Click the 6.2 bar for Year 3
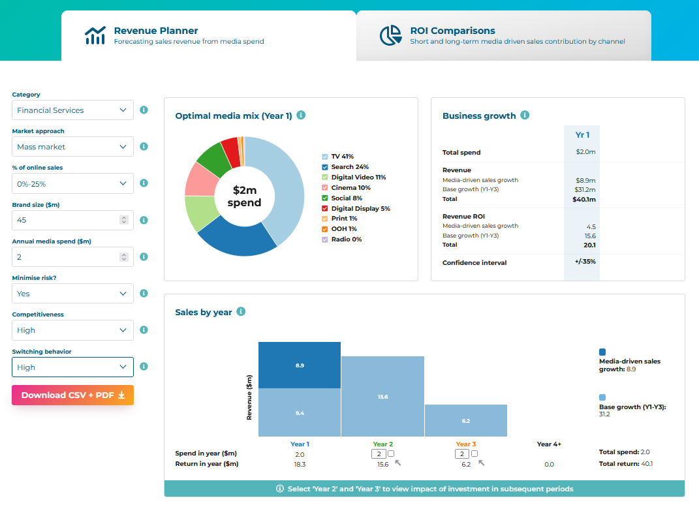 (x=466, y=420)
